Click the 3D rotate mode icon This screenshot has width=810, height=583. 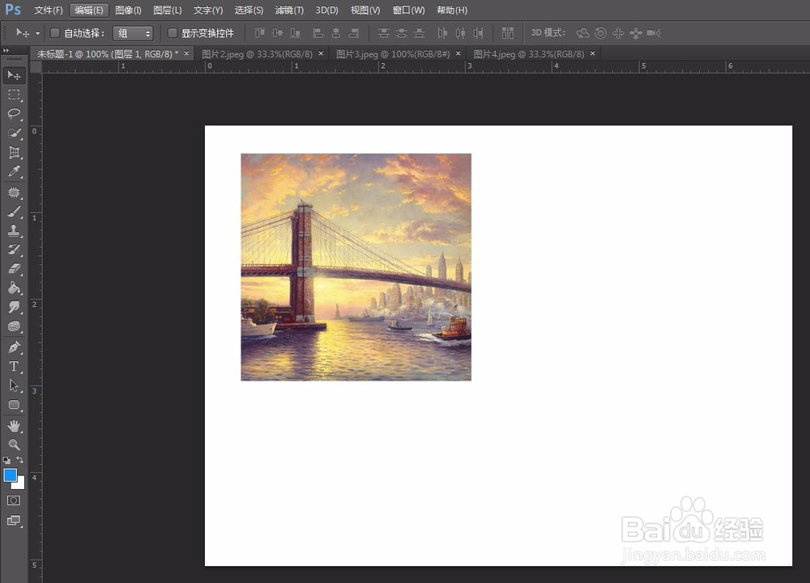(x=582, y=33)
